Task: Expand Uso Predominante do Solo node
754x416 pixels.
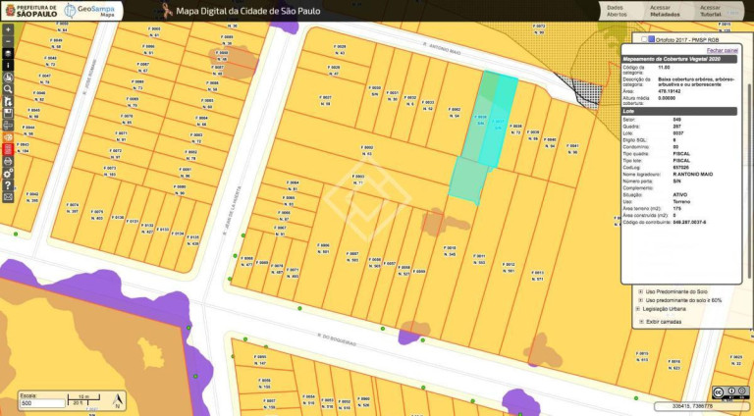Action: 640,291
